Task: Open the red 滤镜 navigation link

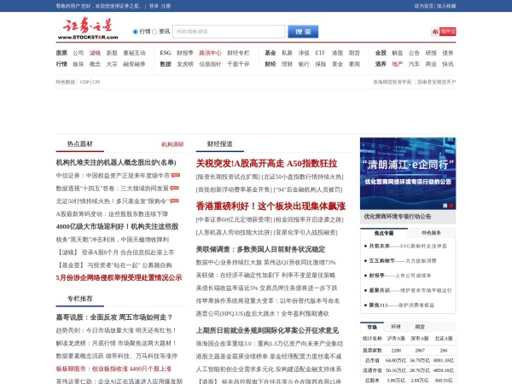Action: tap(95, 53)
